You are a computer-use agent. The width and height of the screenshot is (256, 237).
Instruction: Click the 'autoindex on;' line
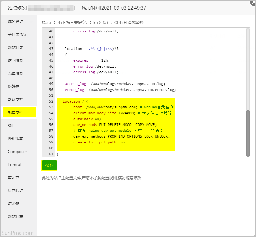point(87,119)
